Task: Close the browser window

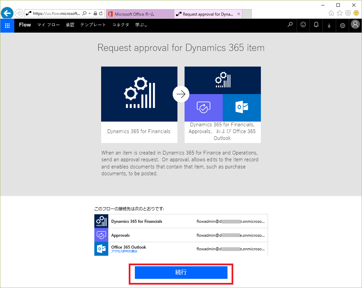Action: 354,5
